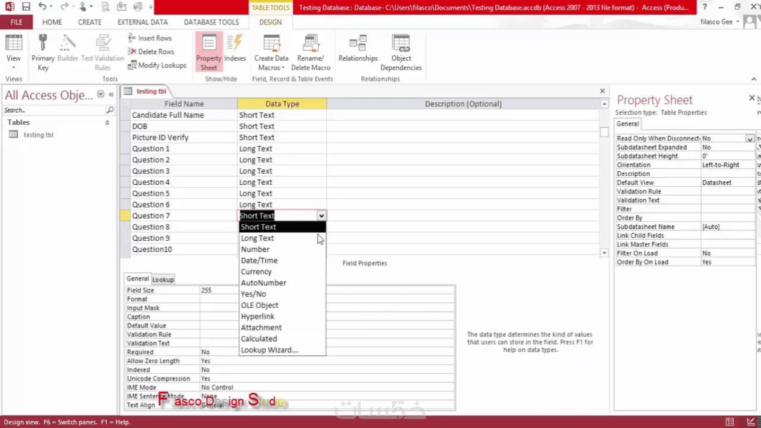761x428 pixels.
Task: Switch to the HOME ribbon tab
Action: coord(52,22)
